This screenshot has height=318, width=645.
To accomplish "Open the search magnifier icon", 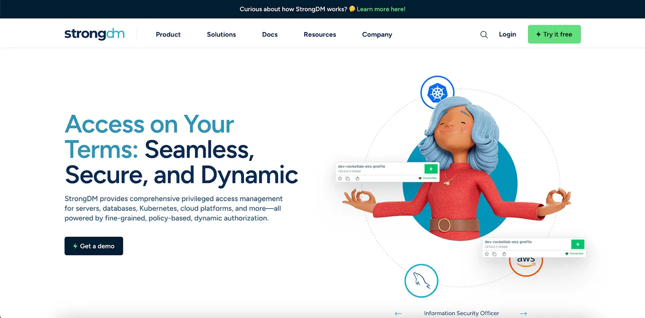I will (x=484, y=34).
